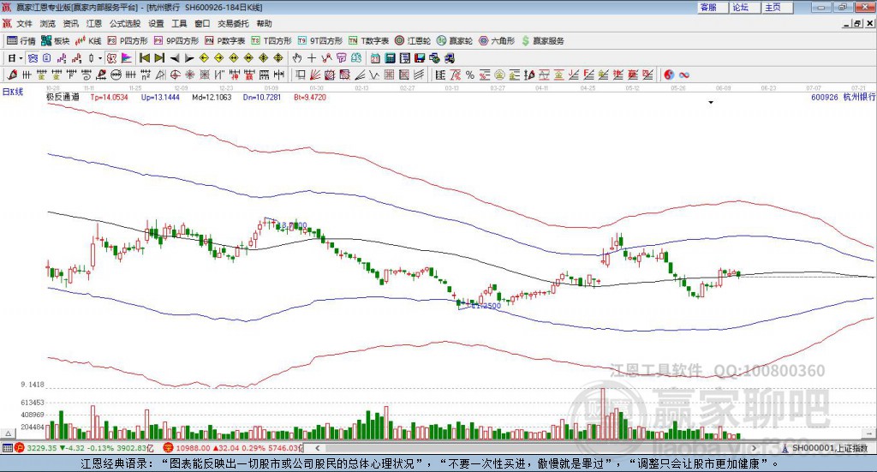The image size is (877, 472).
Task: Open the 资讯 menu
Action: pyautogui.click(x=71, y=23)
